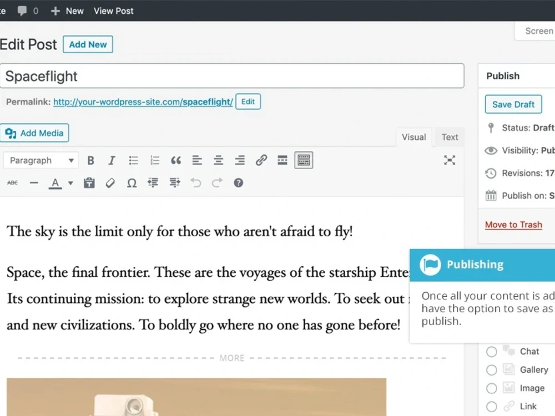
Task: Apply blockquote formatting
Action: 176,161
